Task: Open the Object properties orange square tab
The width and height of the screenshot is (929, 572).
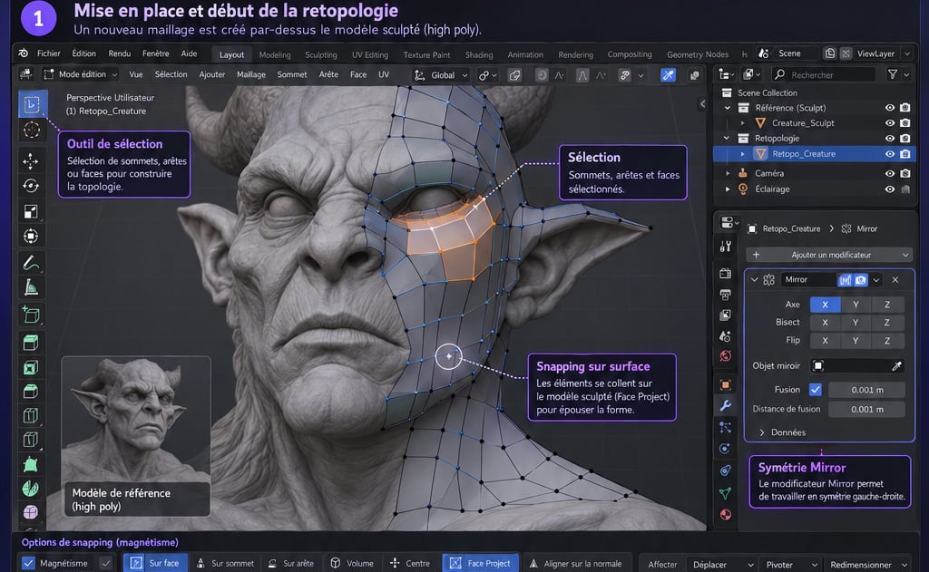Action: (726, 385)
